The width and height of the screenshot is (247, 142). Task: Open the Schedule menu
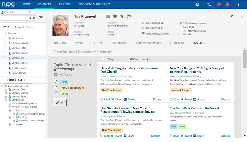click(x=64, y=4)
